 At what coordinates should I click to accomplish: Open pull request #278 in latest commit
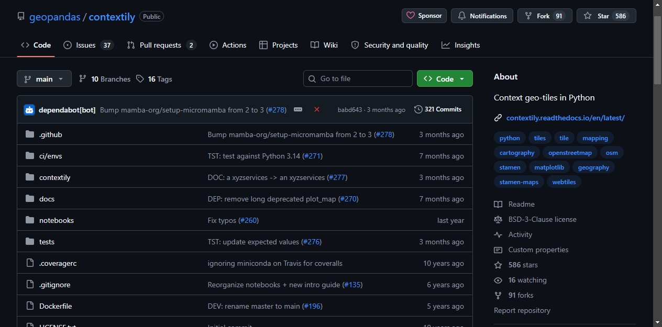tap(276, 110)
